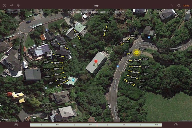This screenshot has width=192, height=128.
Task: Tap the teal swimming pool map marker
Action: click(73, 80)
